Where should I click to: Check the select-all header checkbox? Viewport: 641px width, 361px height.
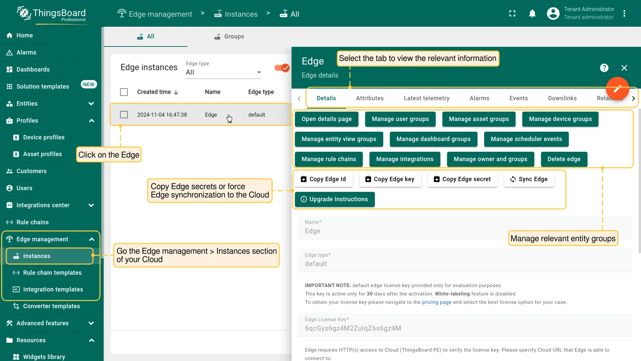tap(124, 92)
